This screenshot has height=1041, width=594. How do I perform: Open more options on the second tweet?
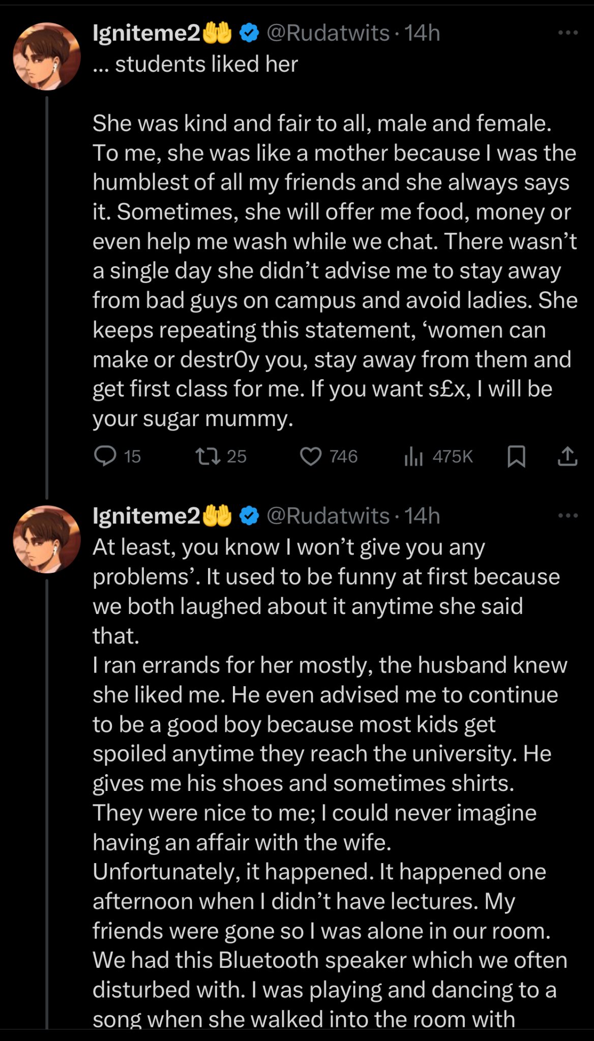coord(568,516)
